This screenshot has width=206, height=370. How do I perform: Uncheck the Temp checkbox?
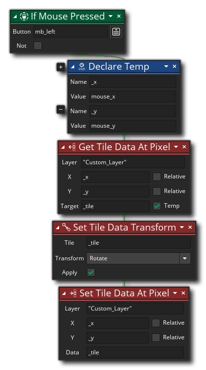157,206
